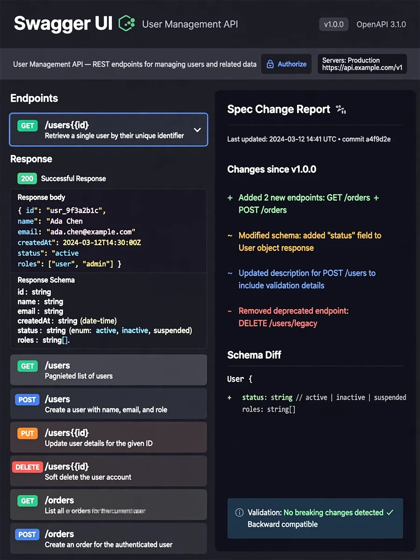Click the Backward compatible text
The height and width of the screenshot is (560, 420).
pos(282,524)
